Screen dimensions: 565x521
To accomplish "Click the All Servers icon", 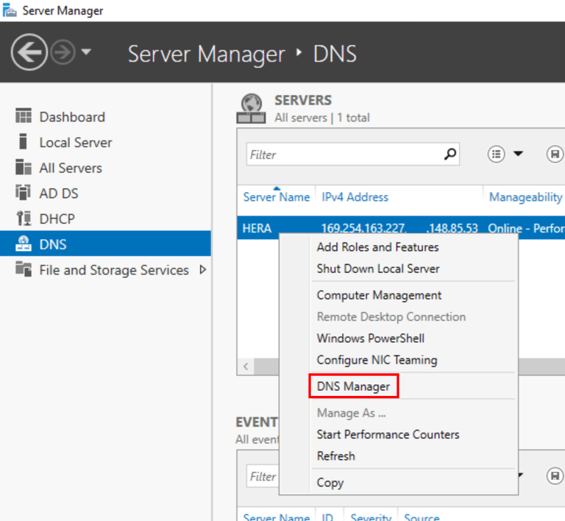I will tap(24, 167).
